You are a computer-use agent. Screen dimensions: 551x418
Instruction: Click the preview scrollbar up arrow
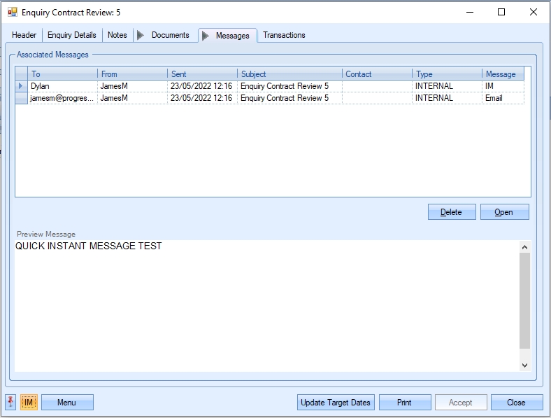[x=524, y=247]
